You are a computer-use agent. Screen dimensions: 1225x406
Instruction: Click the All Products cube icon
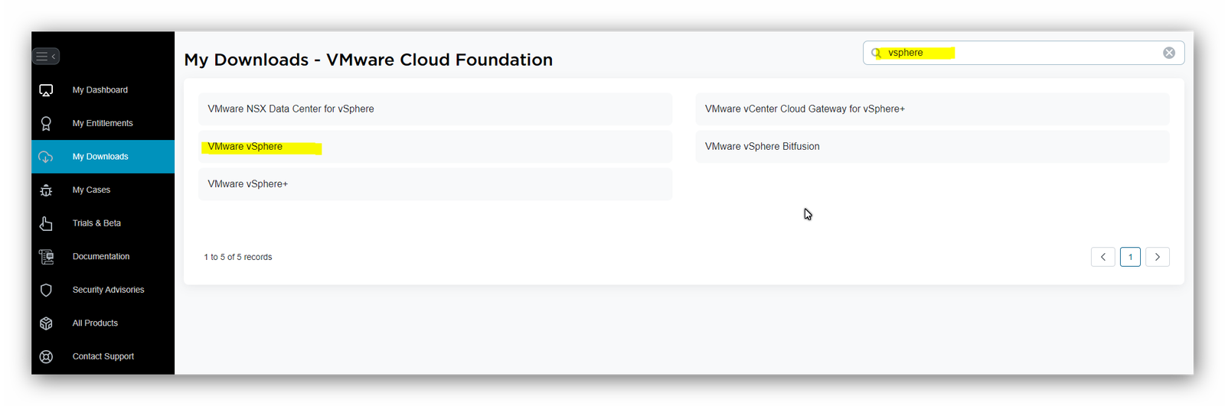coord(46,323)
